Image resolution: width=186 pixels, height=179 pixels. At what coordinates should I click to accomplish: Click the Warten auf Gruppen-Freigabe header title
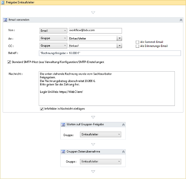pyautogui.click(x=85, y=125)
